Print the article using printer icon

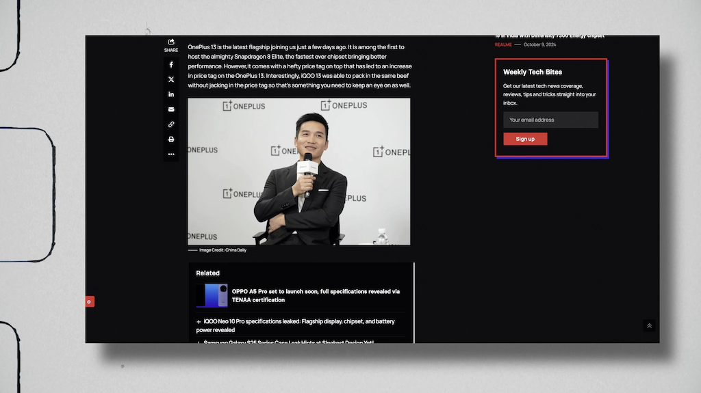[x=171, y=139]
